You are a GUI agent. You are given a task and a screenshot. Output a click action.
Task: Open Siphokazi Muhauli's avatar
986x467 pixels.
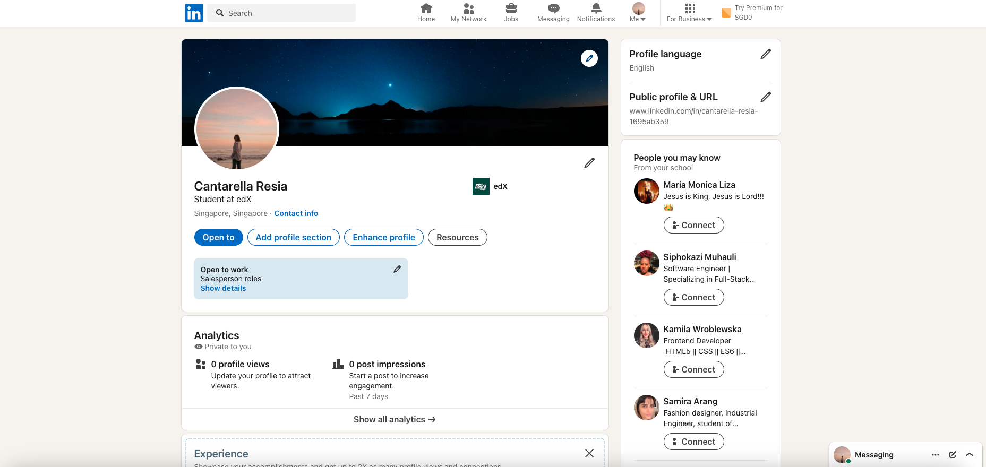(x=646, y=263)
